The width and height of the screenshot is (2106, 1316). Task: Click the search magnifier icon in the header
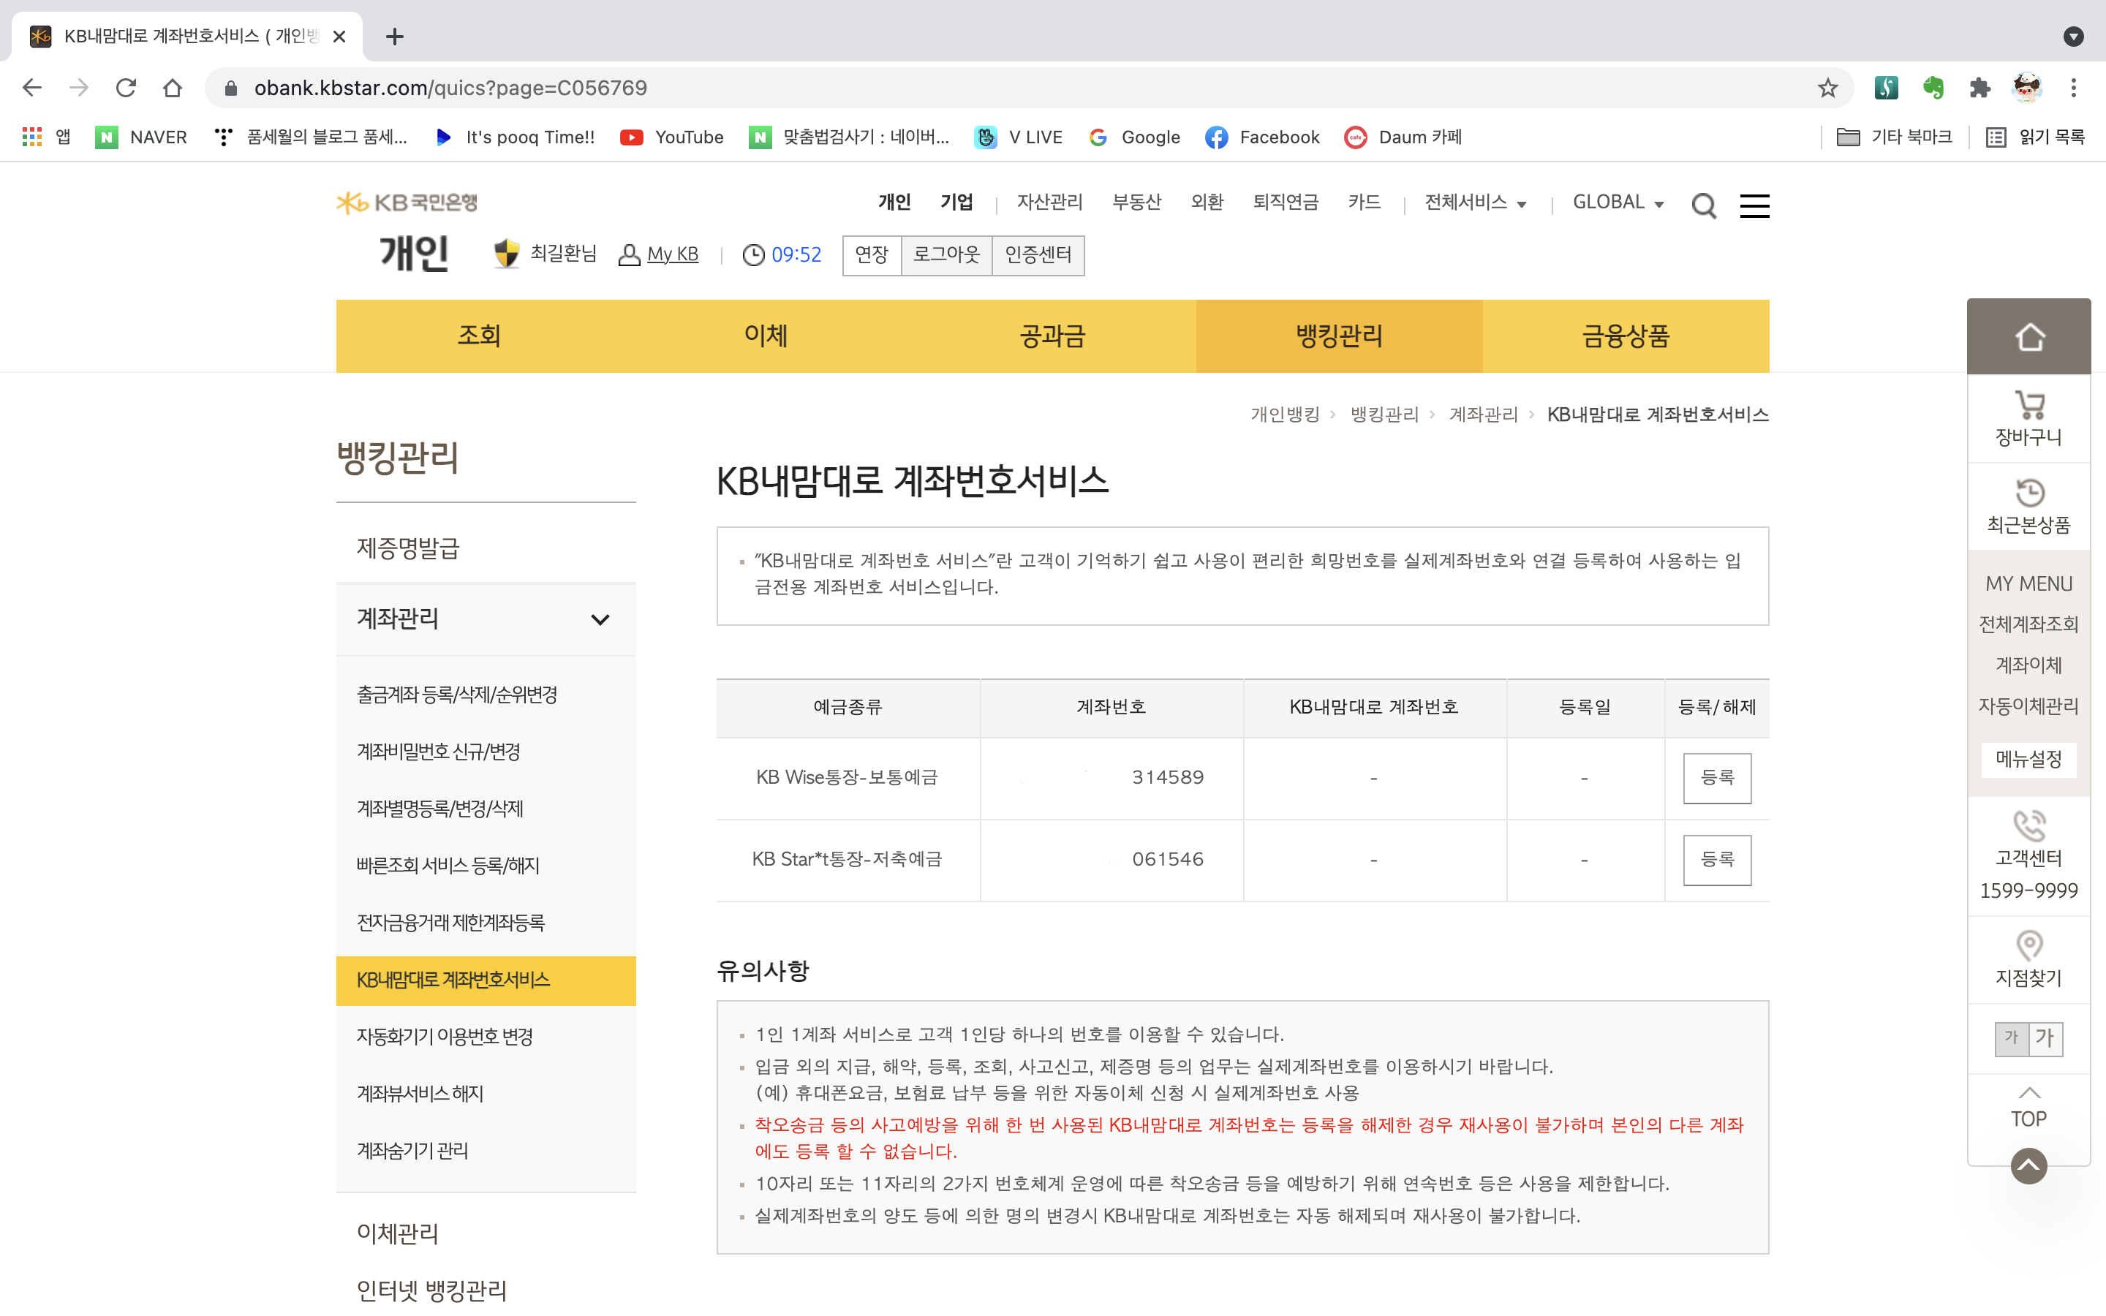(1703, 205)
